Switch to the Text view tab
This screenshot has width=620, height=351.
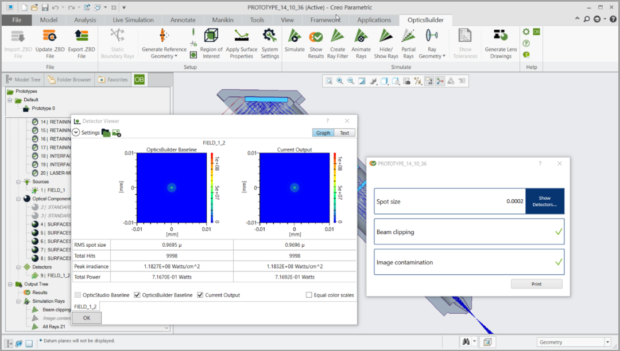click(x=344, y=133)
